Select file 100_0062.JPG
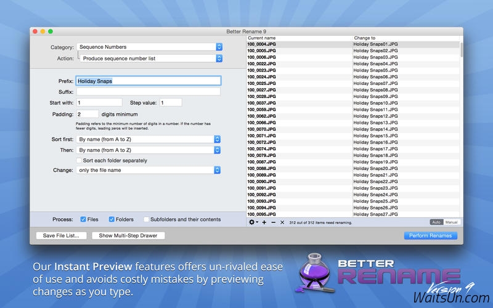The width and height of the screenshot is (493, 308). point(261,116)
